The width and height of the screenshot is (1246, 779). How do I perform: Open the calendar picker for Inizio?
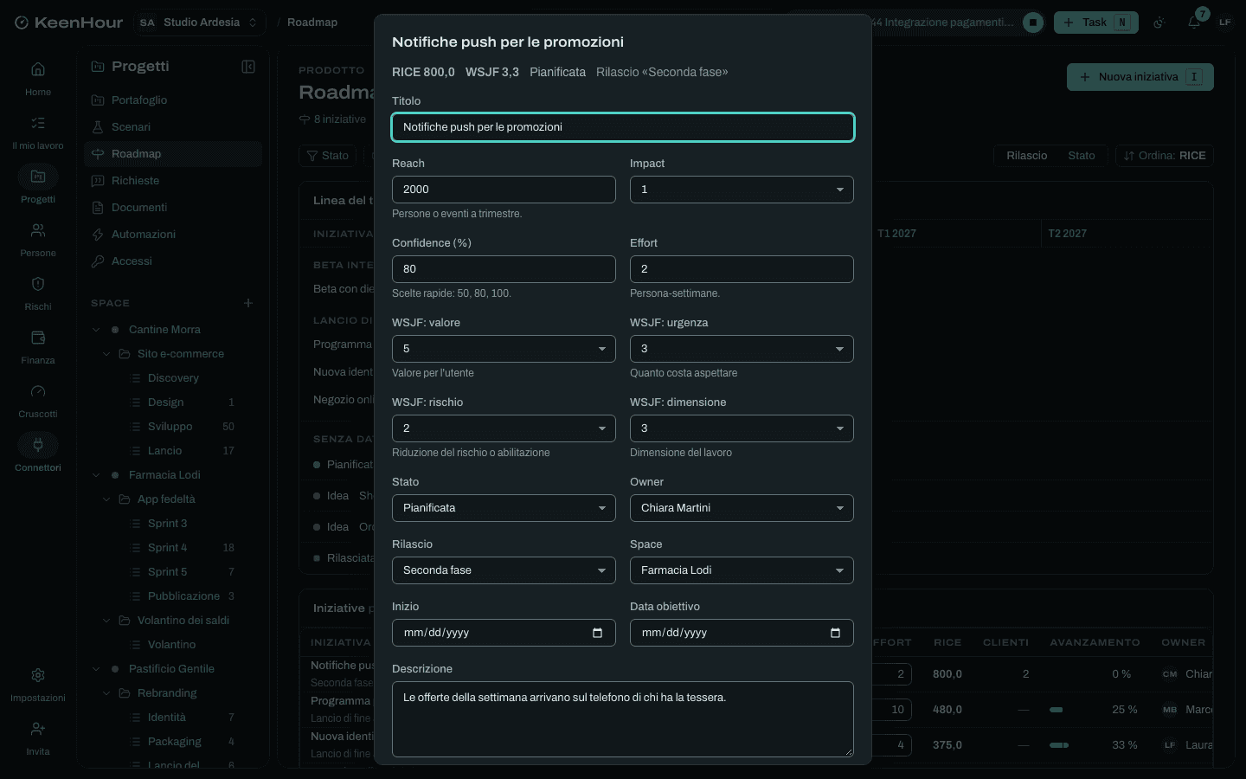[x=597, y=633]
